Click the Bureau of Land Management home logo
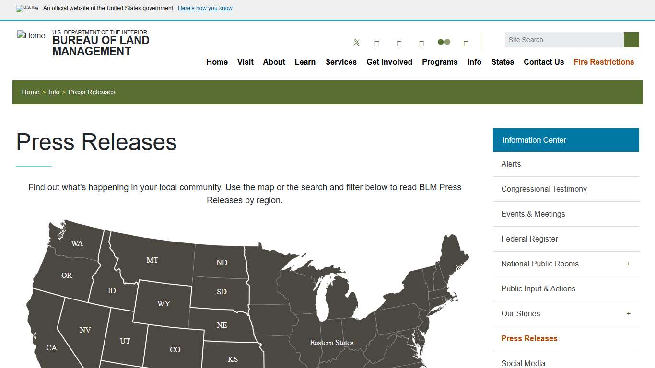Viewport: 655px width, 368px height. [x=31, y=35]
